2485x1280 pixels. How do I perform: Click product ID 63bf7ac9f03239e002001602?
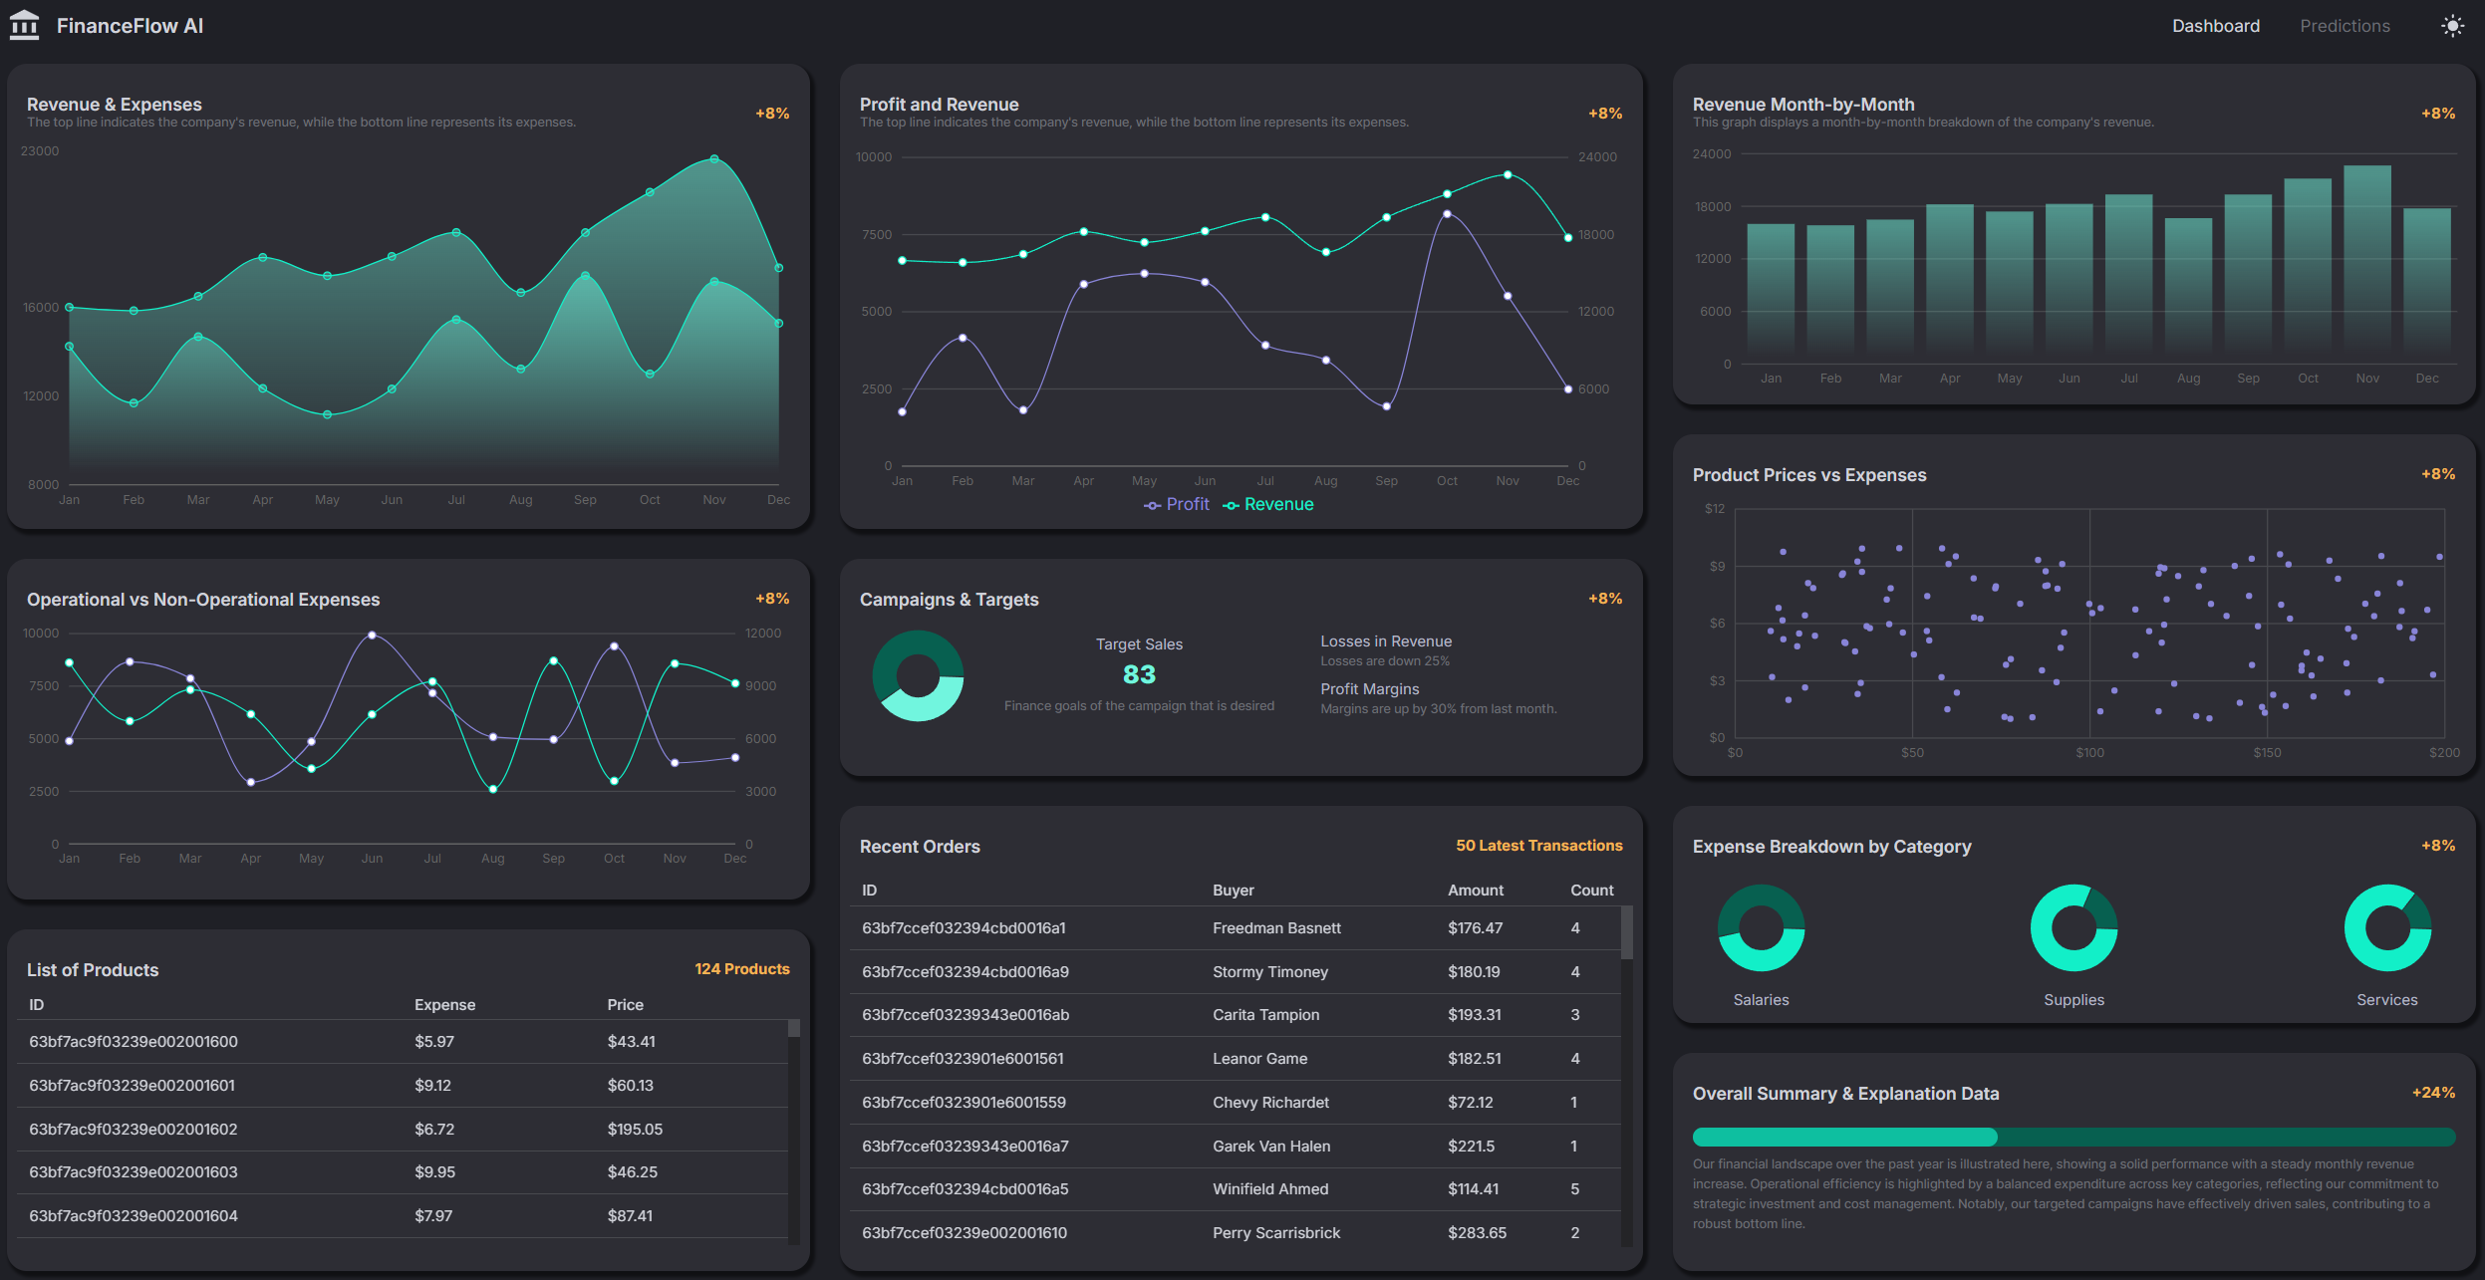134,1130
